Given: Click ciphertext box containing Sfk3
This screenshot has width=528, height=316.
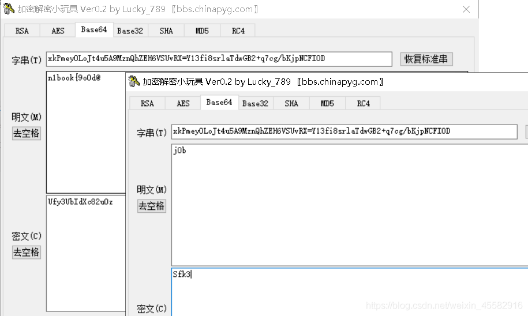Looking at the screenshot, I should (x=350, y=292).
